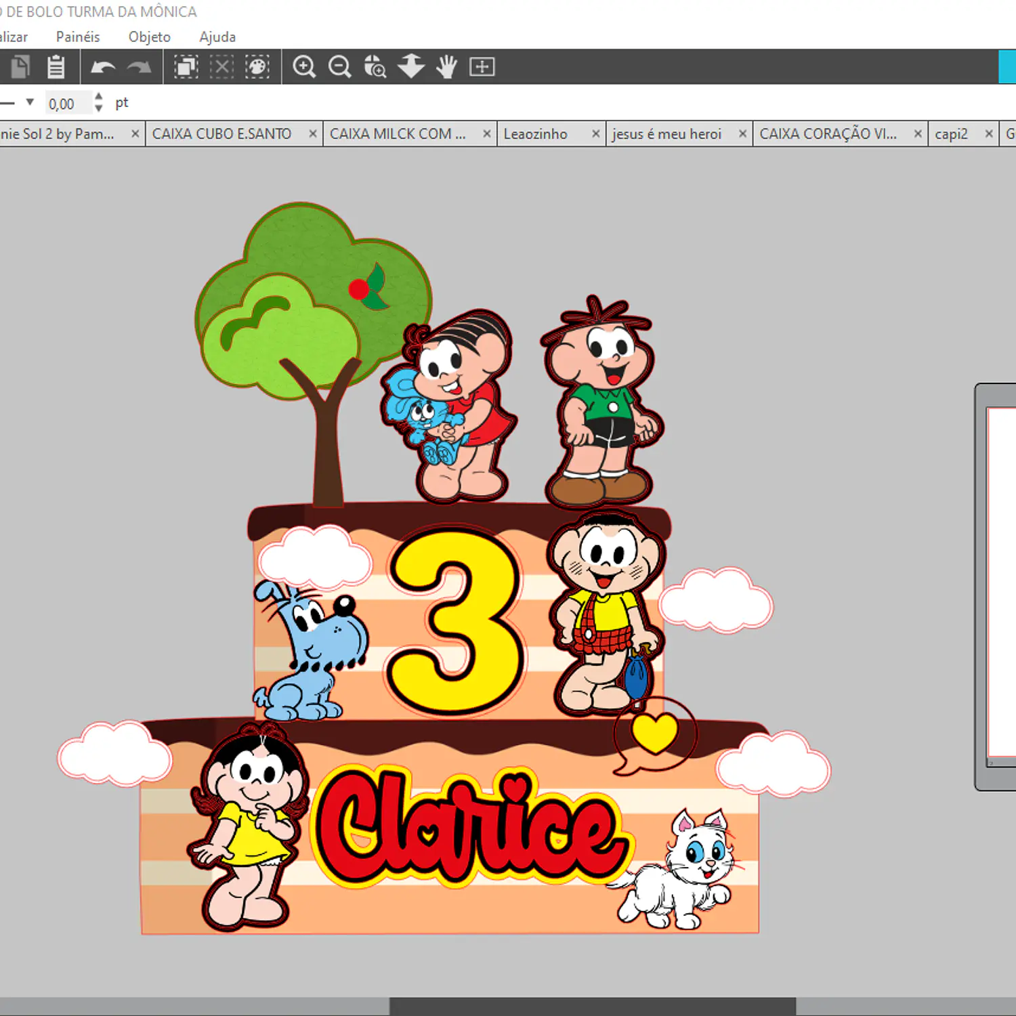Decrease line thickness with the down arrow
This screenshot has width=1016, height=1016.
click(x=99, y=108)
